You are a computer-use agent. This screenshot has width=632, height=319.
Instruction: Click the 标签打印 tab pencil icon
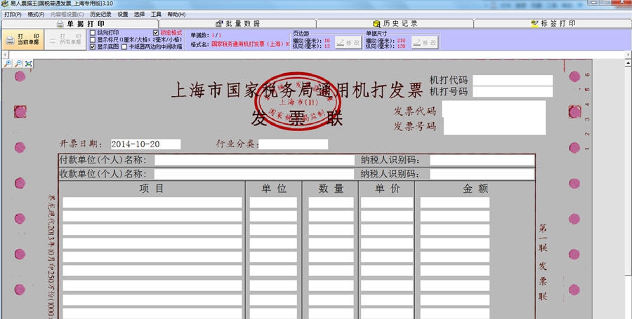tap(535, 24)
